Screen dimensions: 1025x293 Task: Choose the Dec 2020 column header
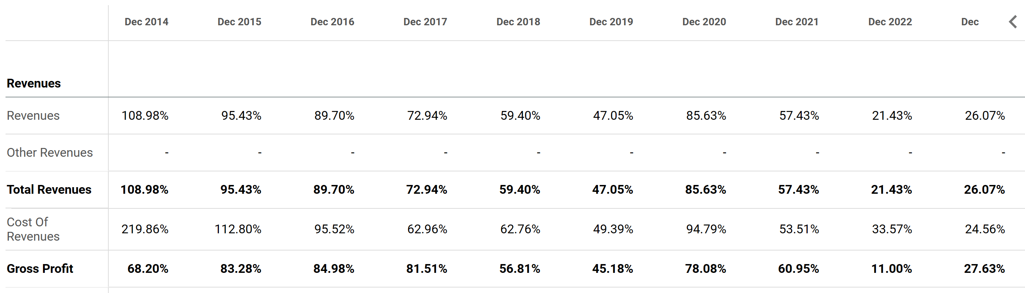(x=704, y=22)
